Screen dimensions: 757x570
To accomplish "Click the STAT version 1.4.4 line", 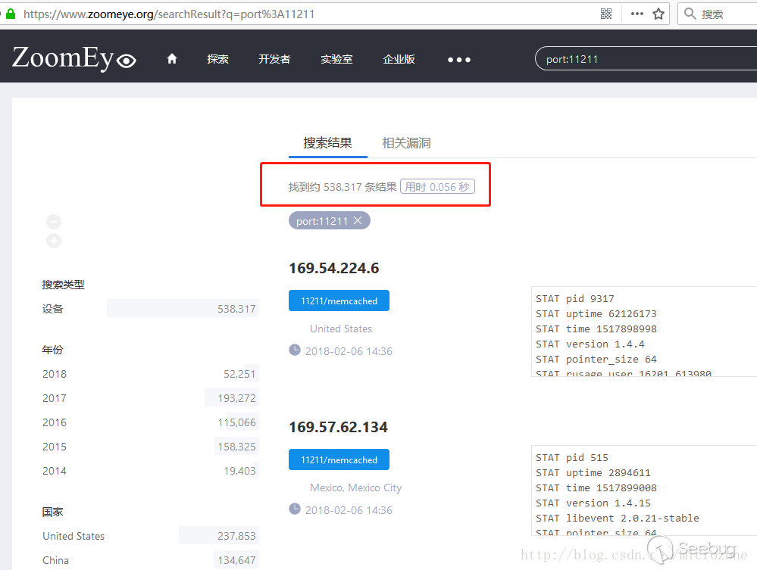I will tap(590, 344).
